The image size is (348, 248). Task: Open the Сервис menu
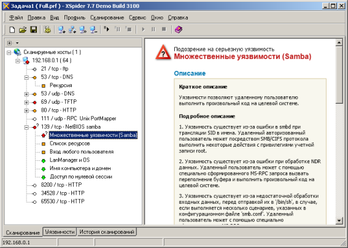(x=137, y=18)
